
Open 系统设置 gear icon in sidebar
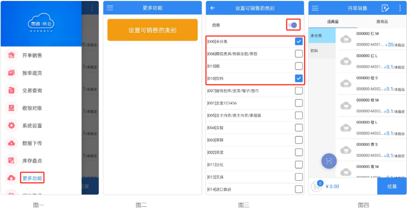11,125
